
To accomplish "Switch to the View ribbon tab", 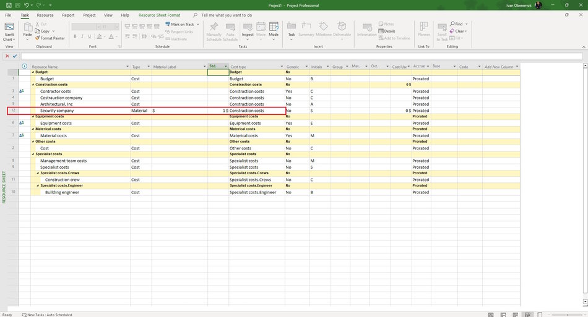I will 108,15.
